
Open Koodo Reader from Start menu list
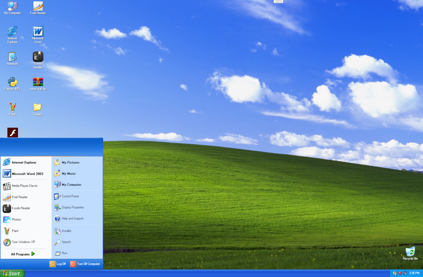click(26, 208)
